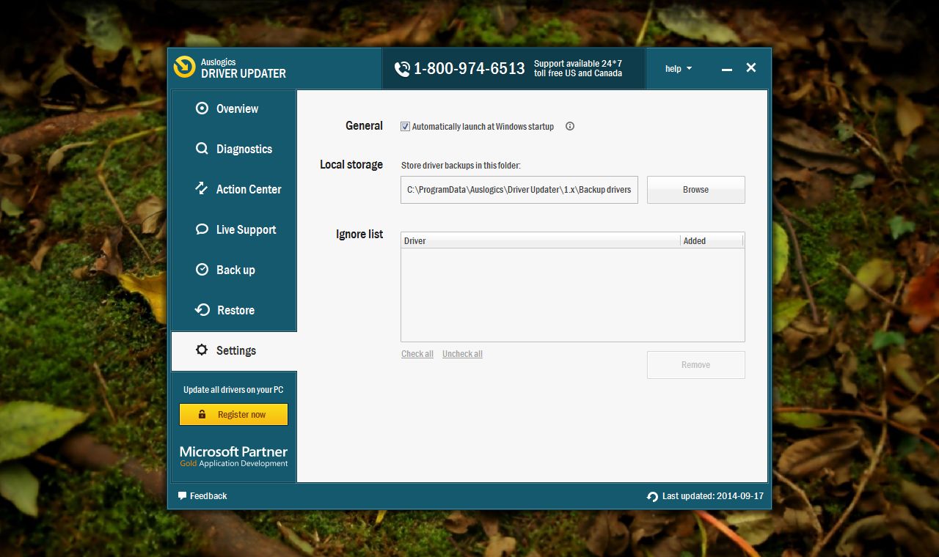Click the Restore circular arrow icon
939x557 pixels.
pyautogui.click(x=202, y=310)
